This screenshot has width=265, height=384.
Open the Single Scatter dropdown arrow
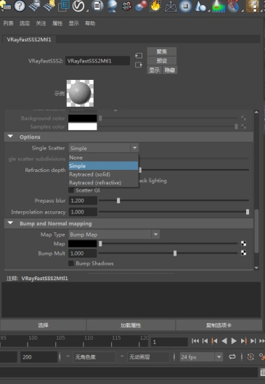coord(135,148)
